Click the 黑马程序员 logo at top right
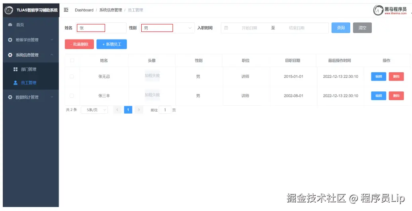Screen dimensions: 412x211 390,10
